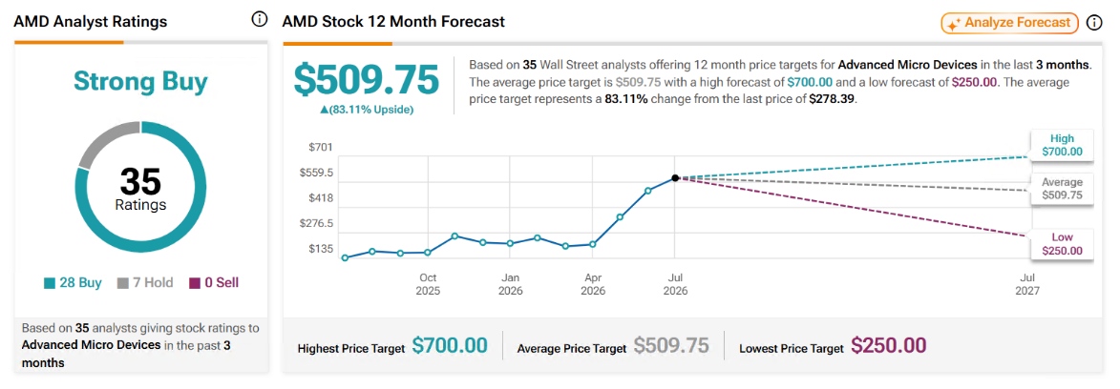The height and width of the screenshot is (389, 1120).
Task: Select the Average $509.75 forecast label
Action: click(x=1062, y=189)
